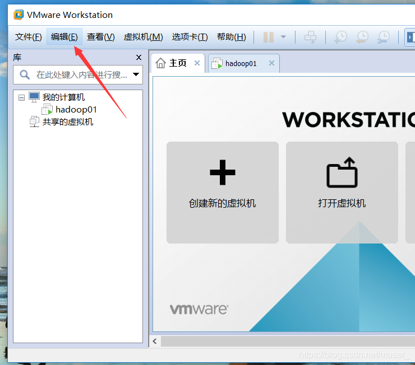Viewport: 415px width, 365px height.
Task: Open the power options dropdown arrow
Action: 283,37
